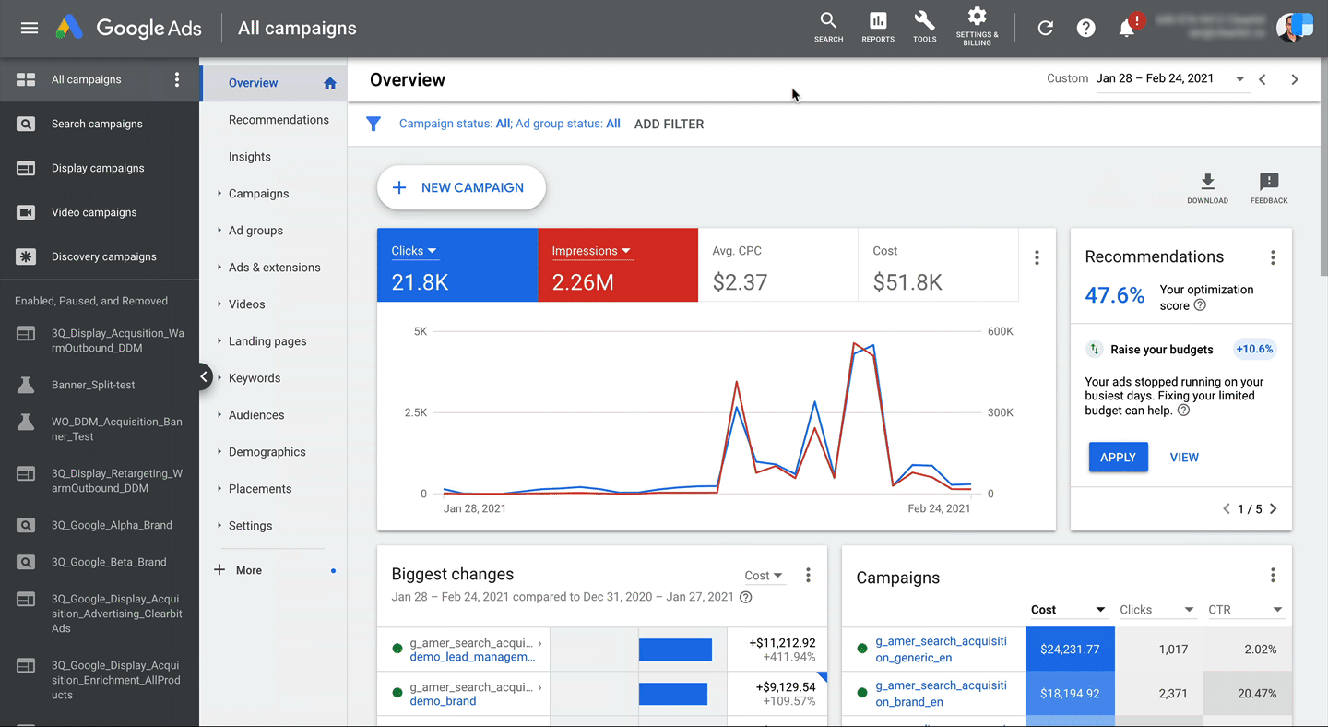
Task: Go to next date range arrow
Action: coord(1295,79)
